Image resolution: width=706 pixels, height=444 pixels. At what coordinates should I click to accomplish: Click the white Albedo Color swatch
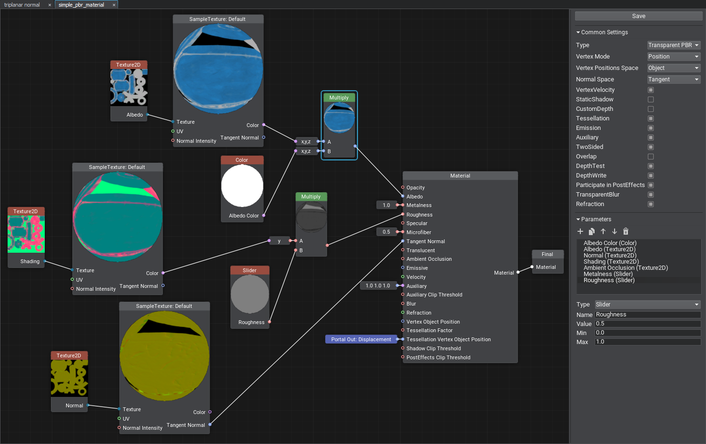(x=242, y=186)
